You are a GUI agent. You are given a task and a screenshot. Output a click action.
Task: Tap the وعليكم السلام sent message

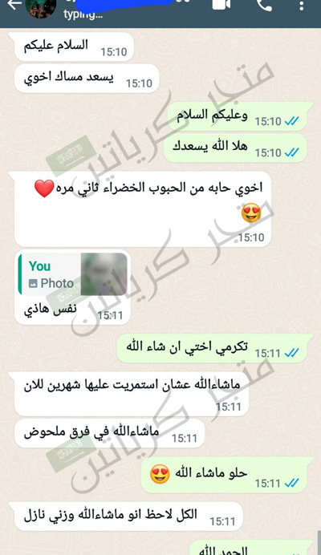pyautogui.click(x=239, y=116)
